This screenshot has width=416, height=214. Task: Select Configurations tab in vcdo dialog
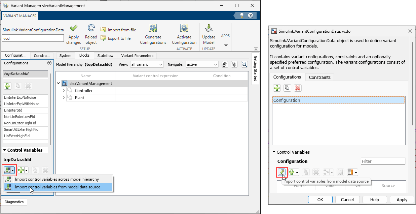[x=287, y=77]
